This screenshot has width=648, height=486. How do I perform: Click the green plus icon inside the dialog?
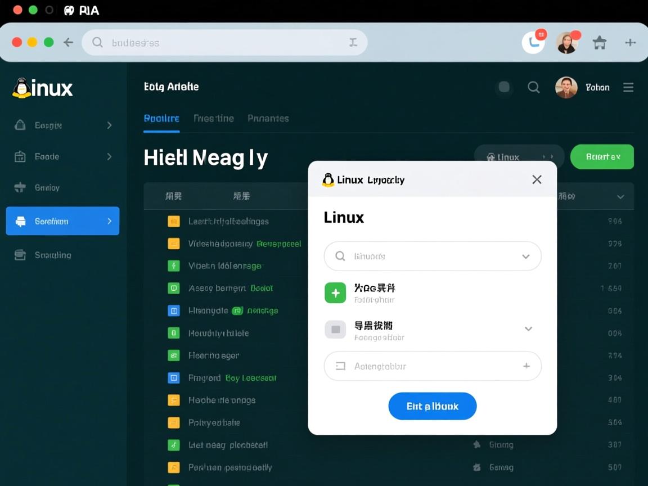(x=335, y=292)
